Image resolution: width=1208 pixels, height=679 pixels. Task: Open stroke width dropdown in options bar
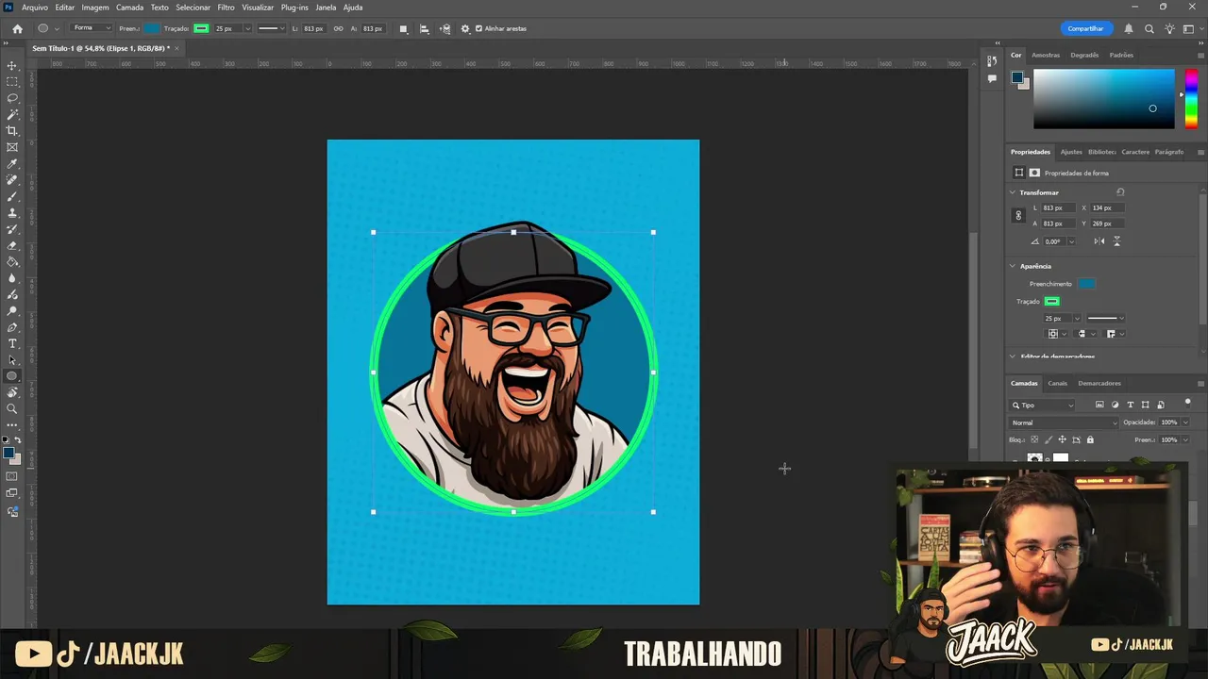coord(248,28)
